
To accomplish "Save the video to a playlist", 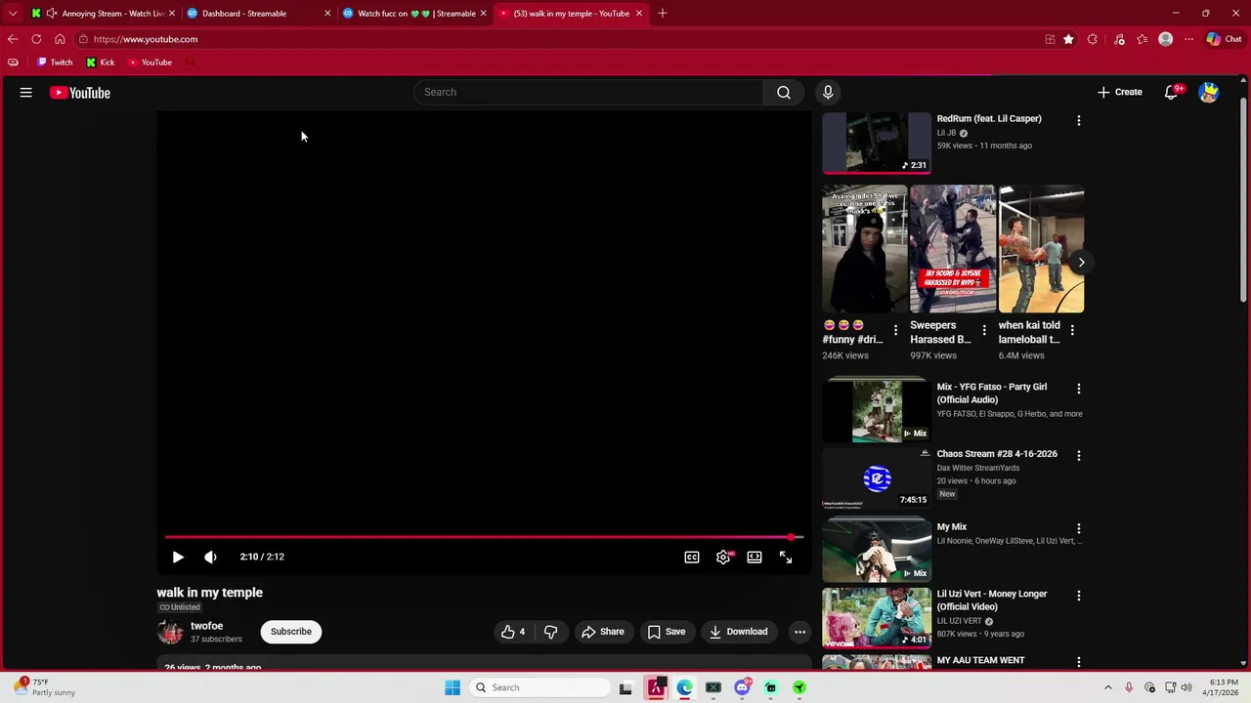I will coord(667,632).
